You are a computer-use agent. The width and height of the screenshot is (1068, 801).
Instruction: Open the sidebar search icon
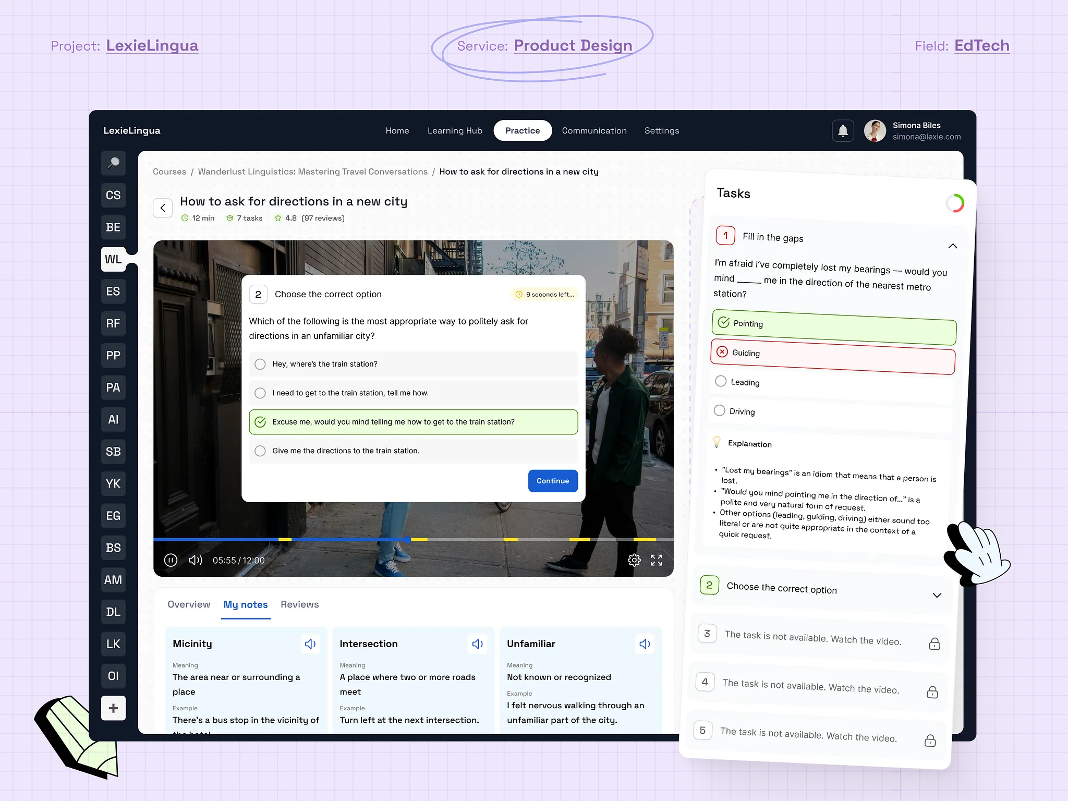click(x=113, y=163)
